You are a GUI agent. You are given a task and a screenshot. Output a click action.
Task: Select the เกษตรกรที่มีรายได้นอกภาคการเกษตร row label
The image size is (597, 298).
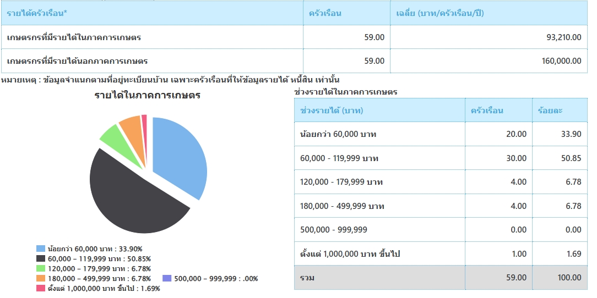click(x=77, y=61)
